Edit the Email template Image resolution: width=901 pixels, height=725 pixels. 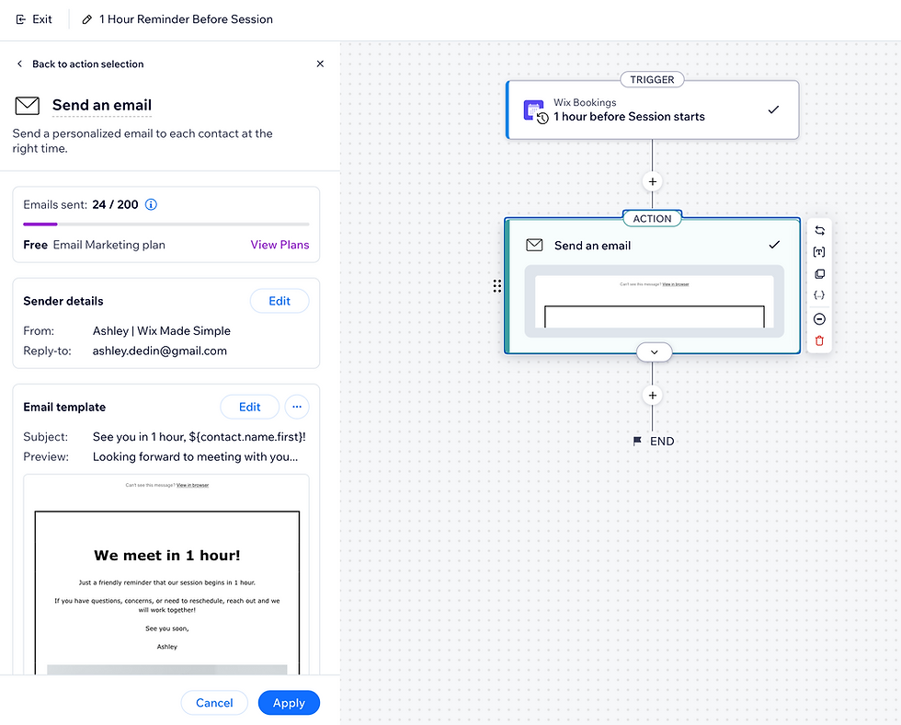coord(249,407)
